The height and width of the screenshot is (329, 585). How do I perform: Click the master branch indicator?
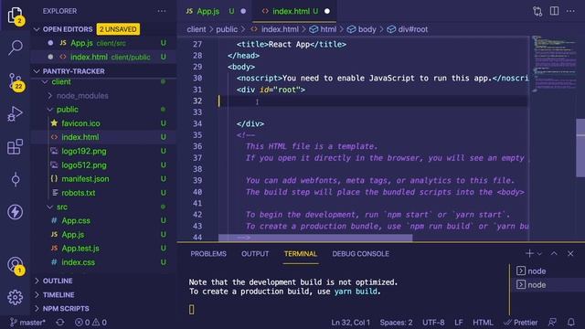[x=27, y=323]
